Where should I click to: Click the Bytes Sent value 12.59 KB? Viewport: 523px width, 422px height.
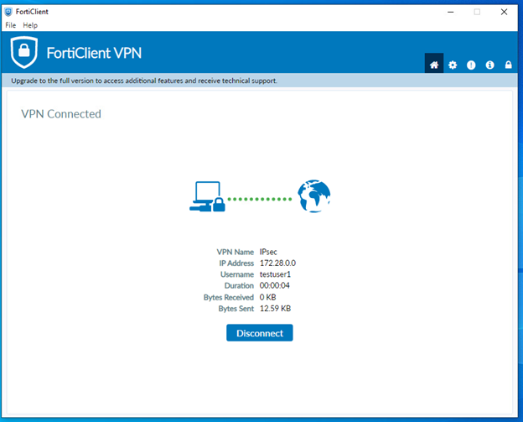coord(275,309)
